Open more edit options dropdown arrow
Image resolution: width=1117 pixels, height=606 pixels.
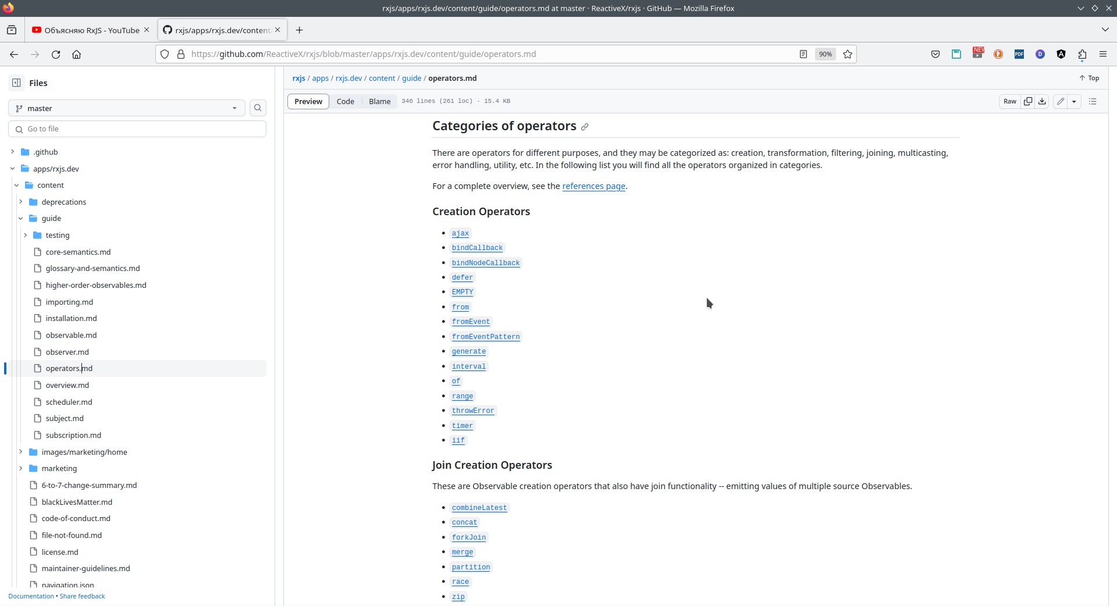click(x=1074, y=101)
